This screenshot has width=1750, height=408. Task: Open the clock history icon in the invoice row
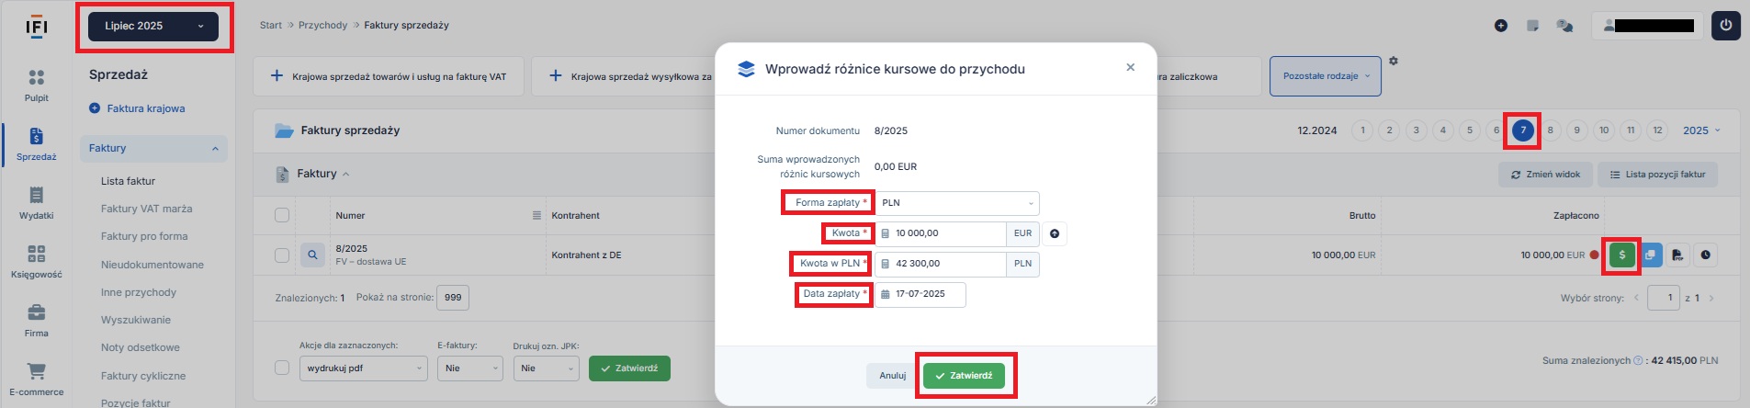tap(1705, 255)
